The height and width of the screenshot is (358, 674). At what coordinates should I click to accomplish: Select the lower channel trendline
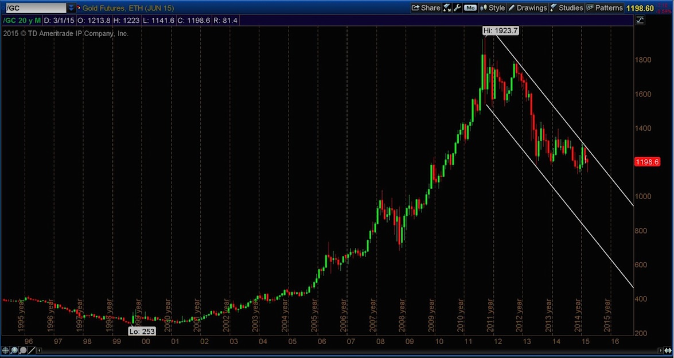(x=560, y=196)
